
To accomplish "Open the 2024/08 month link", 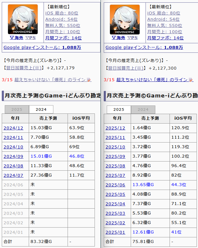I will coord(13,166).
